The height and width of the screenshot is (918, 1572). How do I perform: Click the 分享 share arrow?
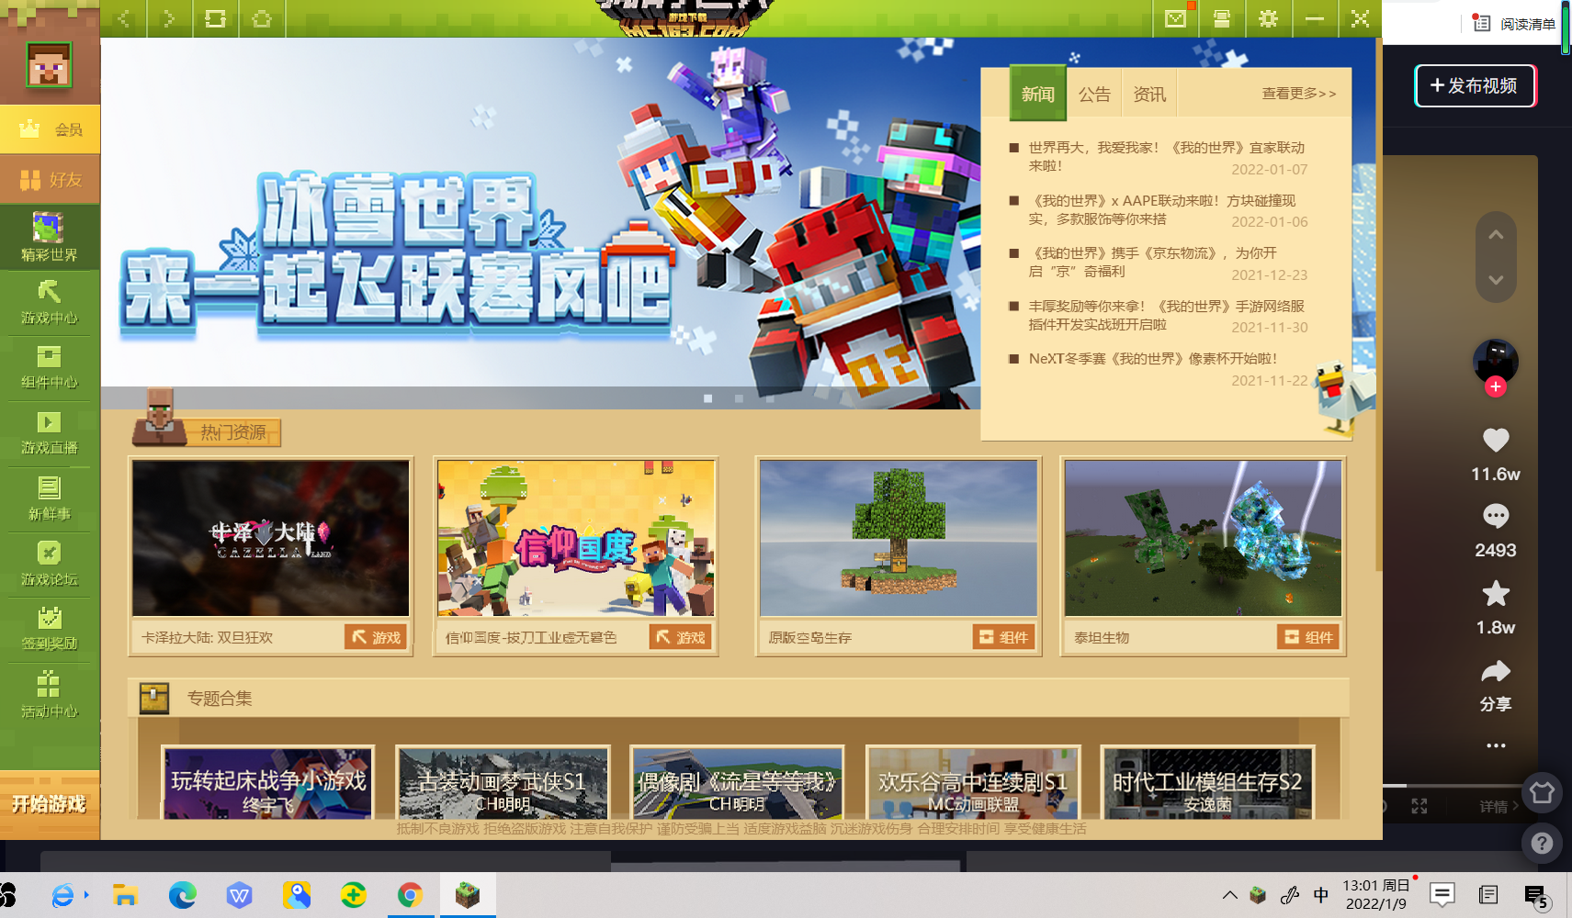1496,672
